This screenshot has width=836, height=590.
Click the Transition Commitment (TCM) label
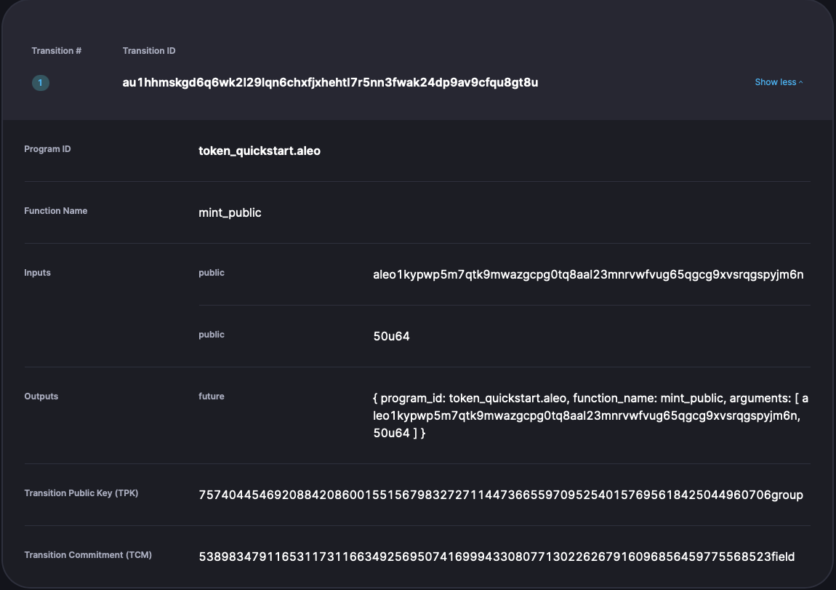pos(88,555)
